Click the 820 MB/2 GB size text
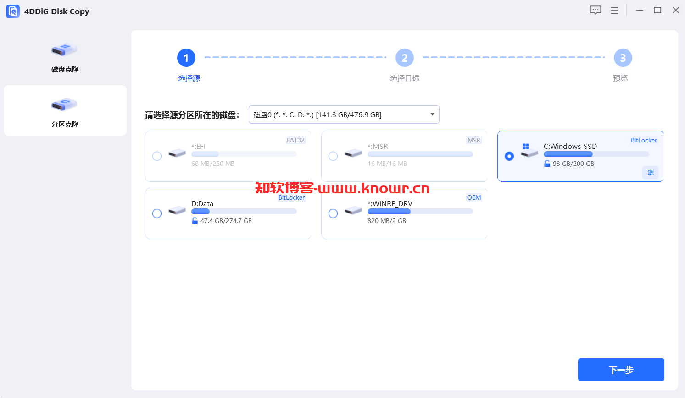The image size is (685, 398). 387,221
